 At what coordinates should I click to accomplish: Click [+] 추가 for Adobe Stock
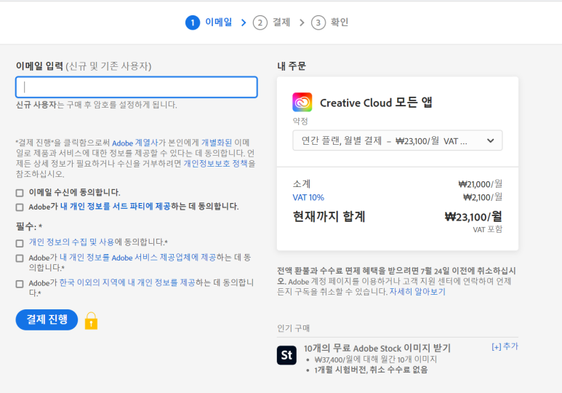[x=505, y=346]
